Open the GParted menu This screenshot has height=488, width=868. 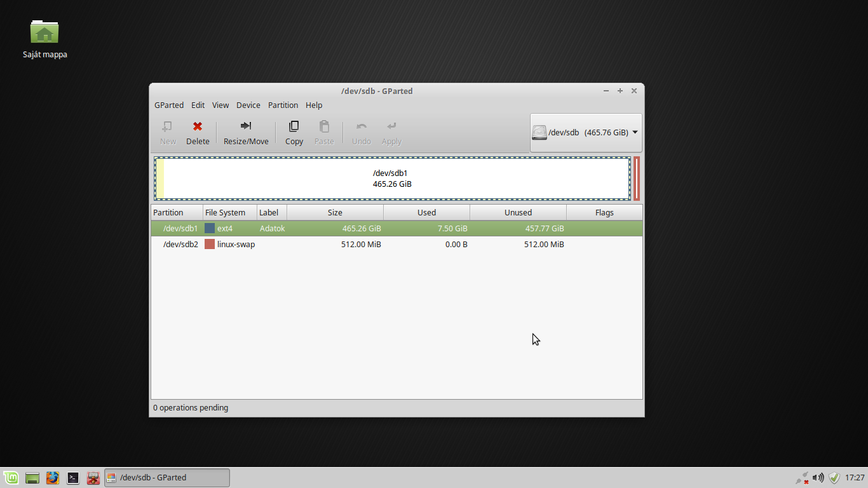[x=169, y=105]
